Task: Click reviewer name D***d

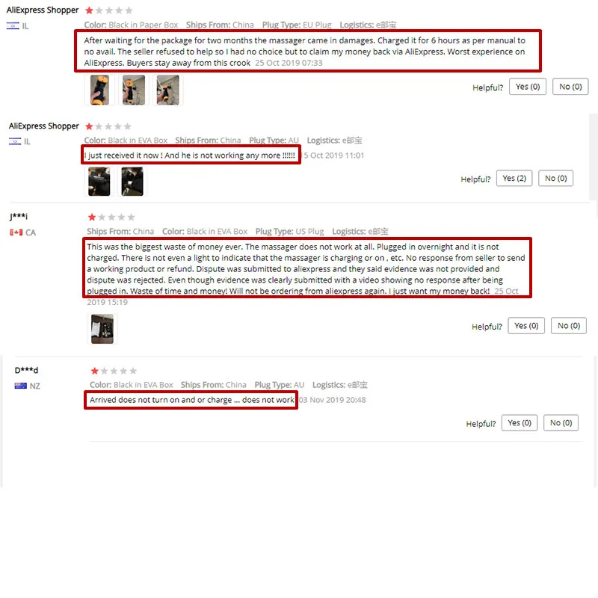Action: click(26, 370)
